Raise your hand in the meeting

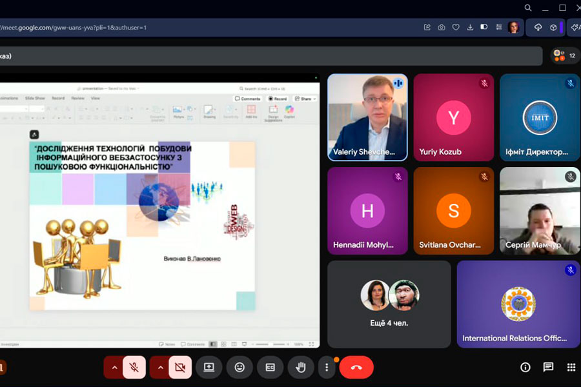point(301,367)
